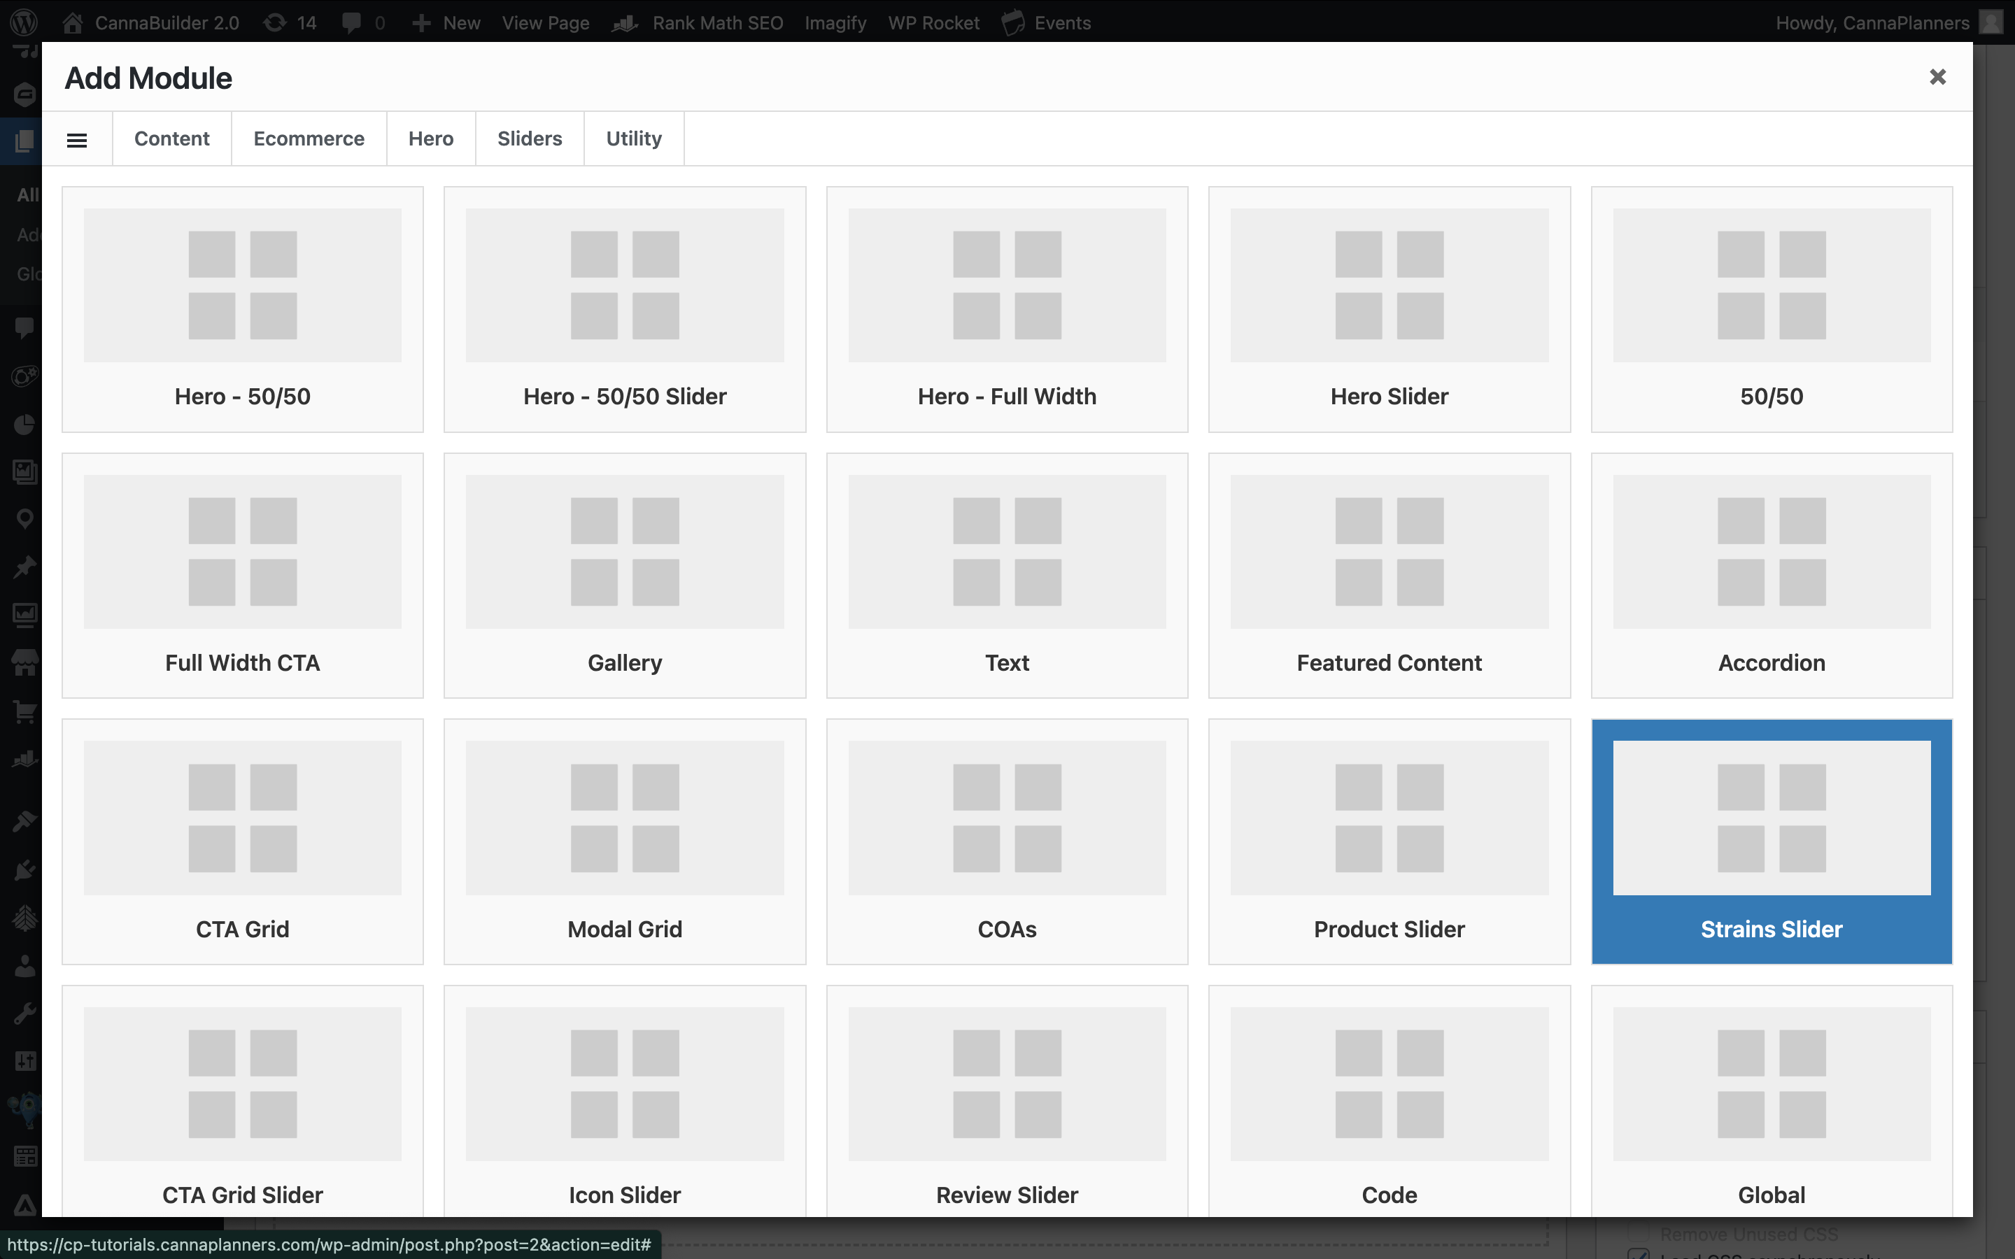This screenshot has height=1259, width=2015.
Task: Open the New content menu
Action: click(446, 22)
